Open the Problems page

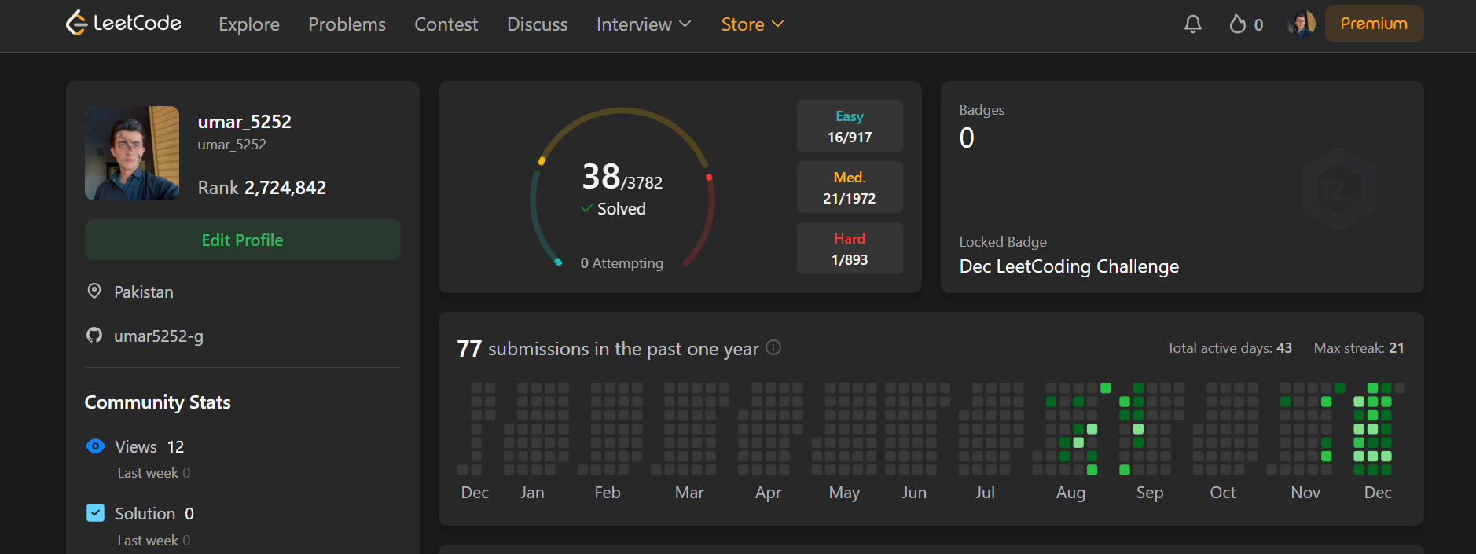tap(347, 24)
